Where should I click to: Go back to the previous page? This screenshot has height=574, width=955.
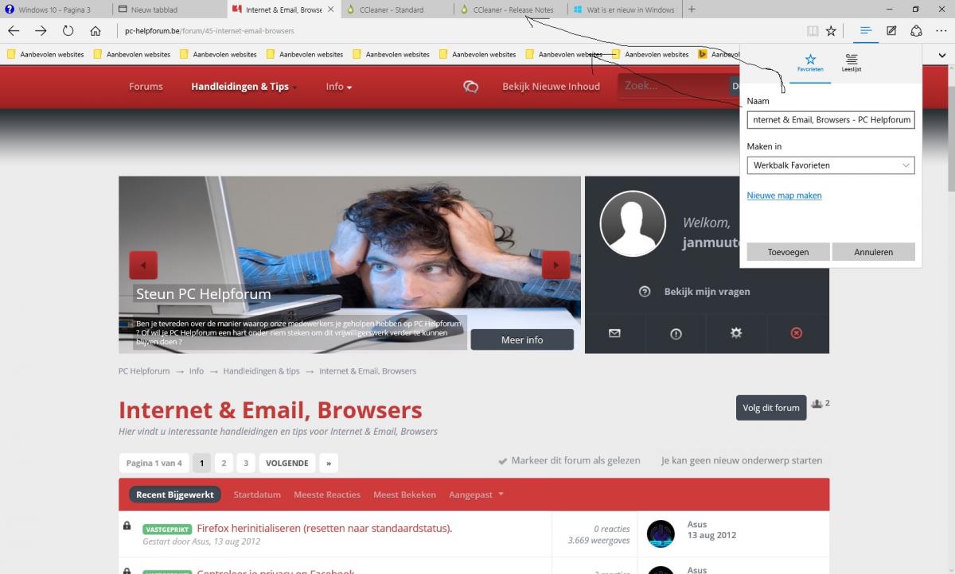coord(14,31)
